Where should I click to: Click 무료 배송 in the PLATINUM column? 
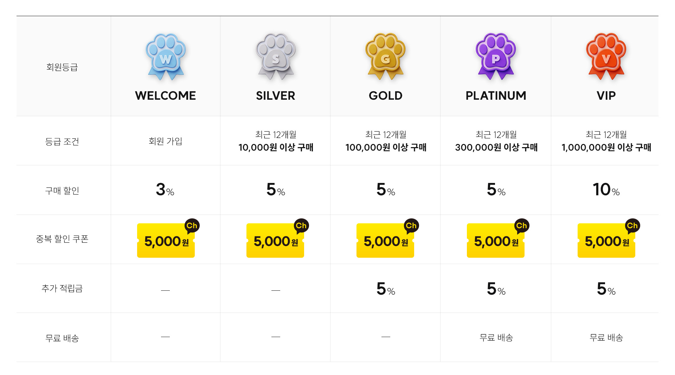pyautogui.click(x=496, y=337)
